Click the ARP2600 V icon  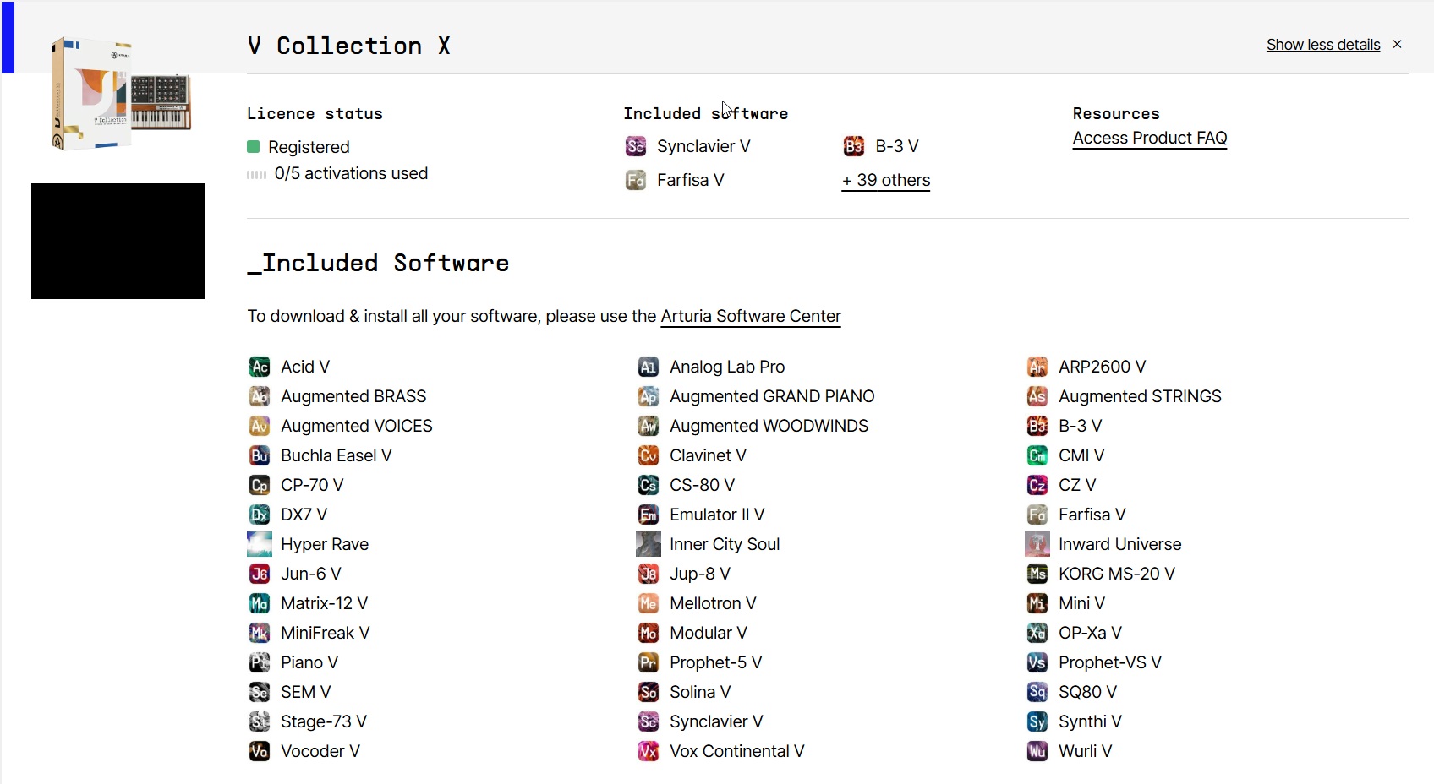tap(1037, 367)
